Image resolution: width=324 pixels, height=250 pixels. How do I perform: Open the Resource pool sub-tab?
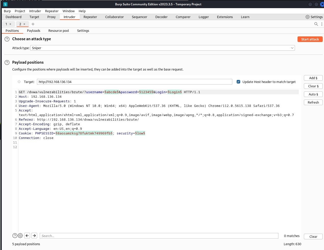click(59, 31)
